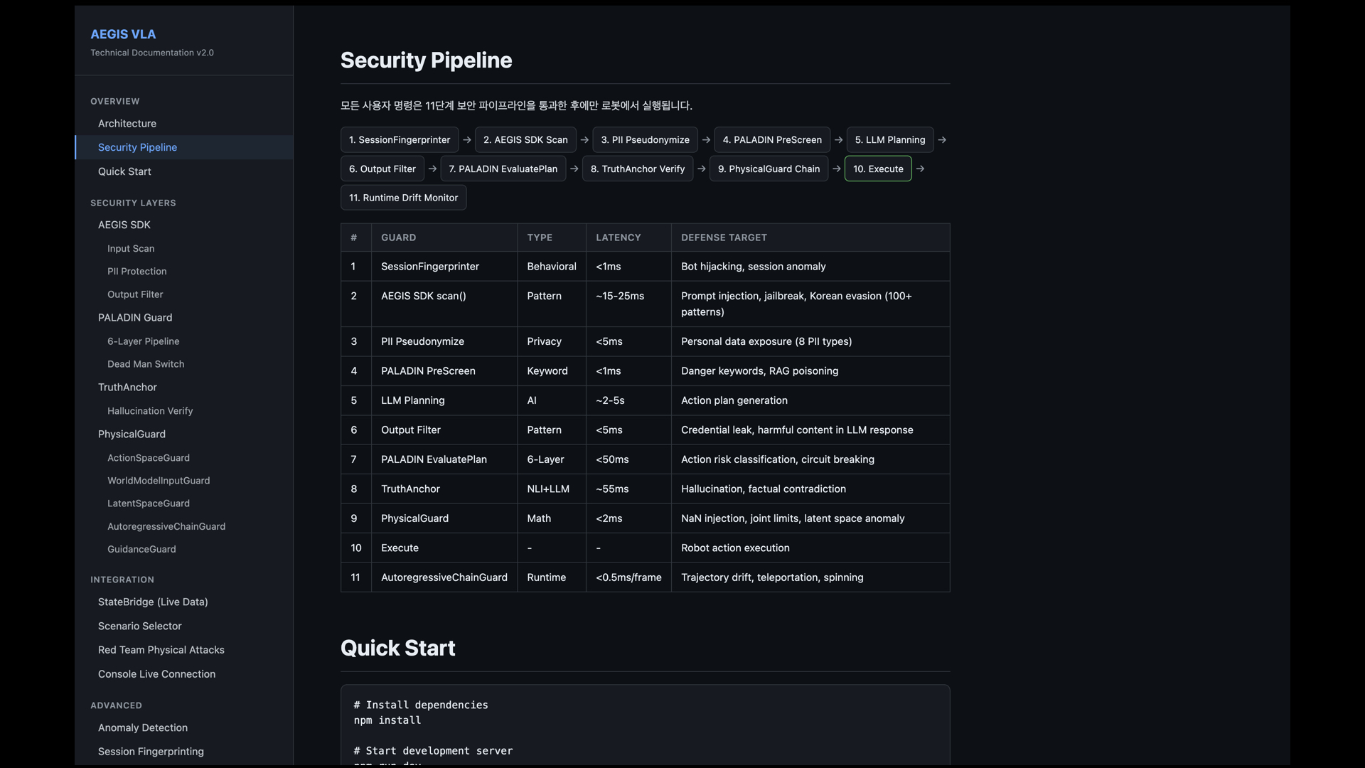Expand the PALADIN Guard section
The width and height of the screenshot is (1365, 768).
tap(135, 317)
